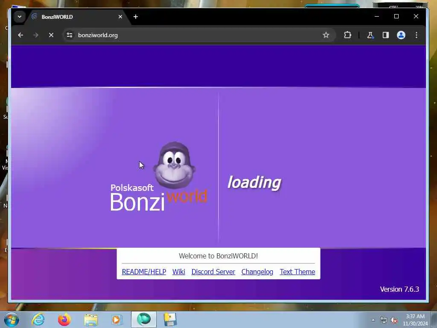This screenshot has height=328, width=437.
Task: Close the BonziWORLD tab
Action: click(120, 17)
